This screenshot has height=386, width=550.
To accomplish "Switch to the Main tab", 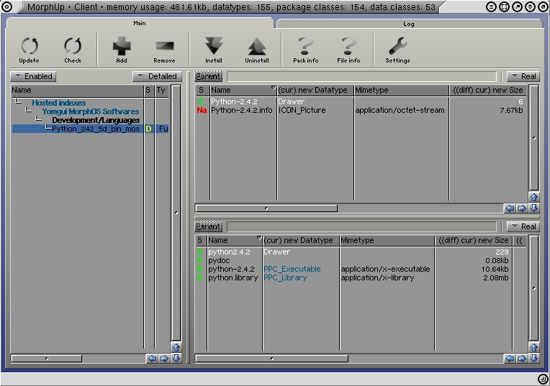I will 139,23.
